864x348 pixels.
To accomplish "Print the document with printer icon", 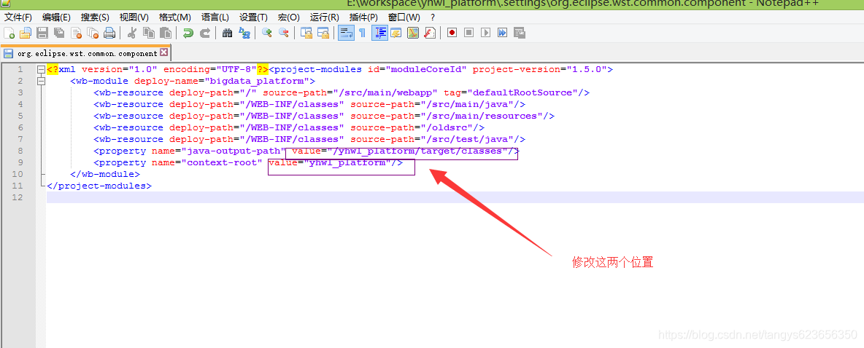I will (x=109, y=33).
